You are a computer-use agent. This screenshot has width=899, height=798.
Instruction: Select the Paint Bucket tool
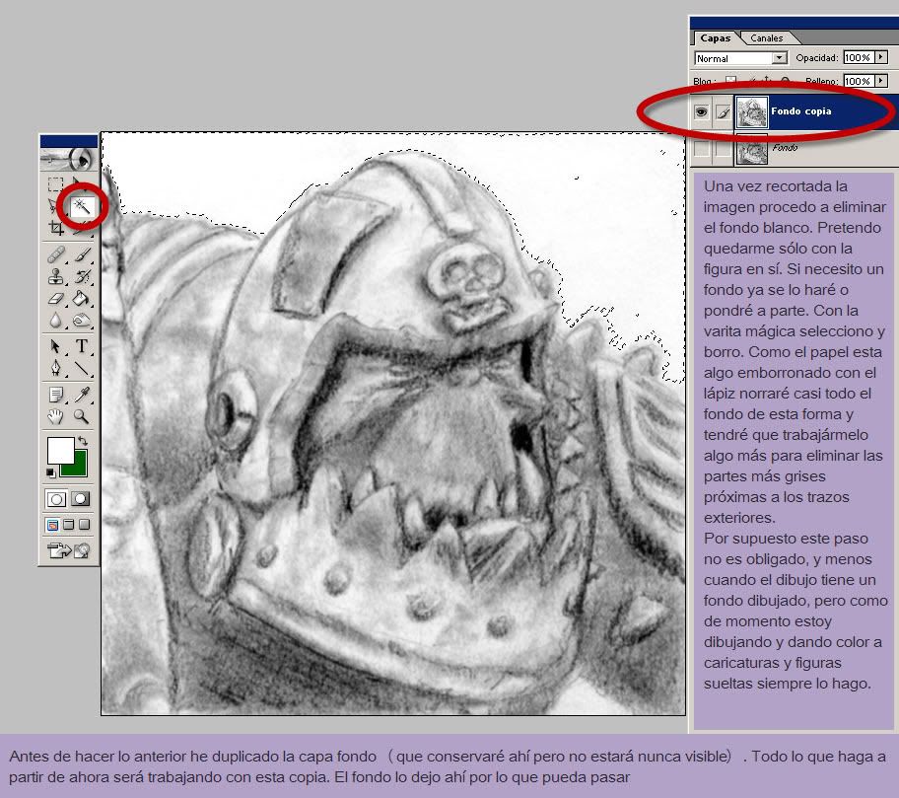(x=83, y=298)
